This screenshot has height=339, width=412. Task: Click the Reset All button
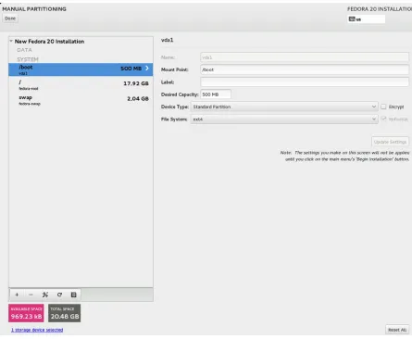pyautogui.click(x=397, y=330)
